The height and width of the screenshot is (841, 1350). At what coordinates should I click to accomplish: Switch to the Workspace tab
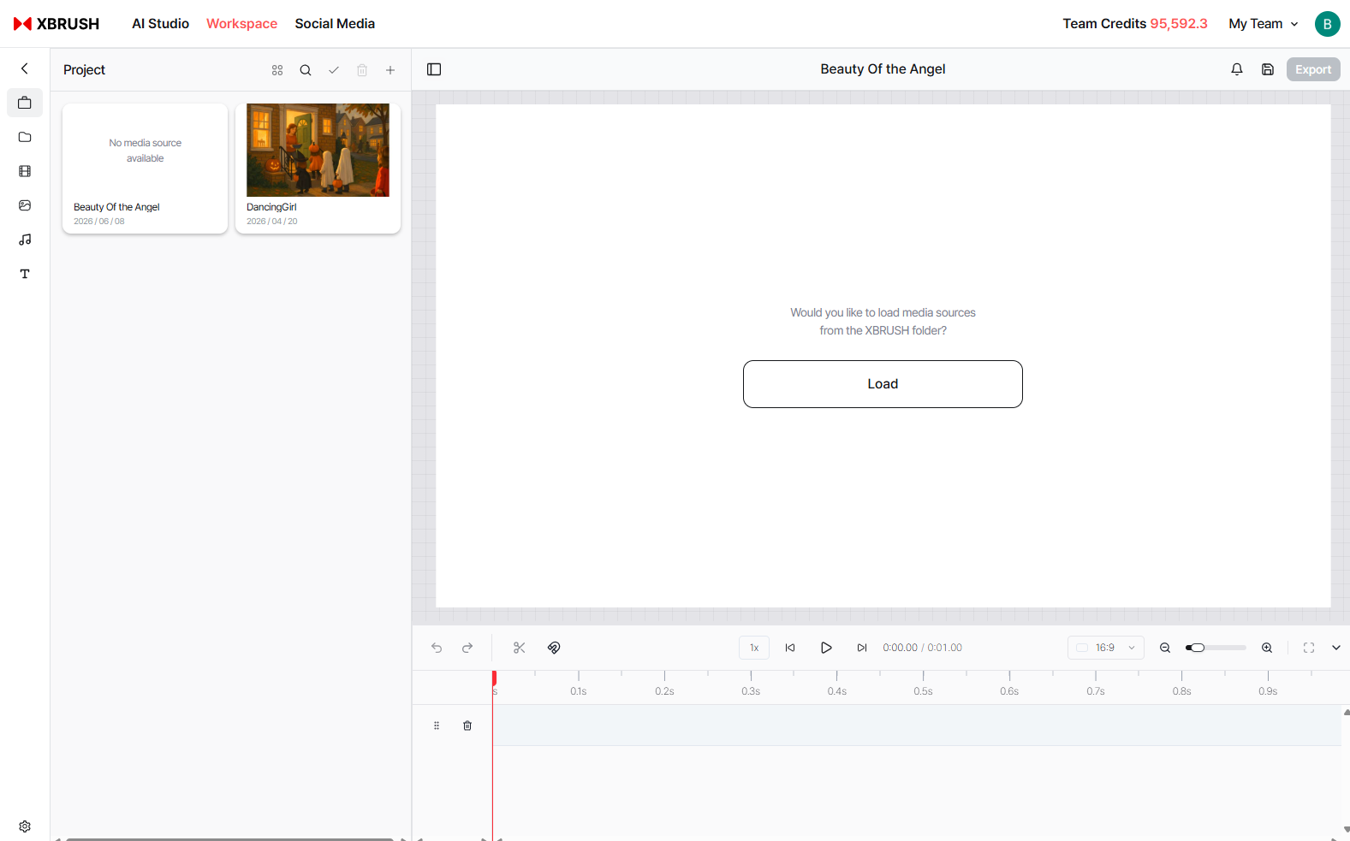coord(241,24)
